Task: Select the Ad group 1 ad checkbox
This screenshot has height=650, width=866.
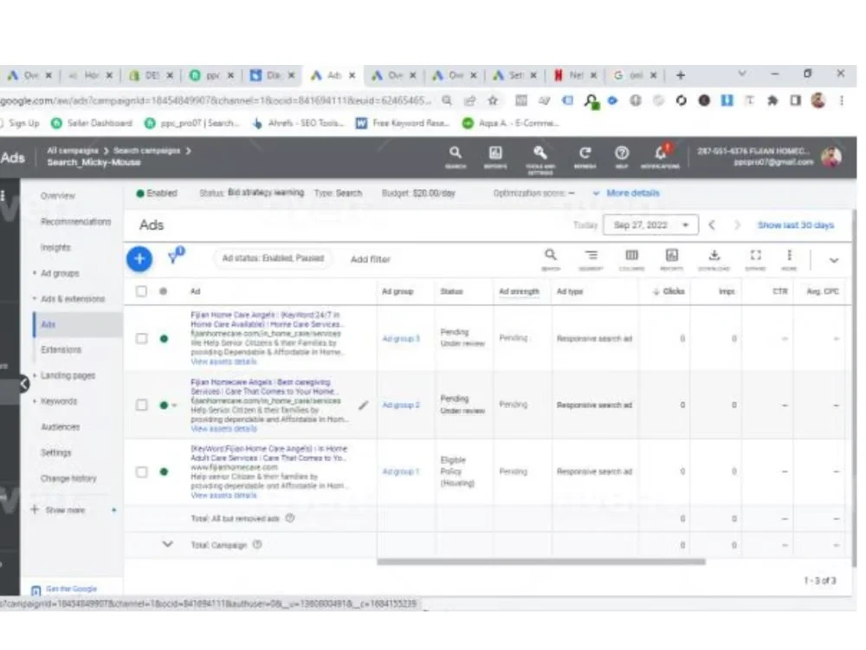Action: coord(142,472)
